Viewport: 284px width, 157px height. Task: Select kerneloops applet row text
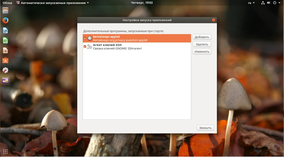click(x=106, y=37)
